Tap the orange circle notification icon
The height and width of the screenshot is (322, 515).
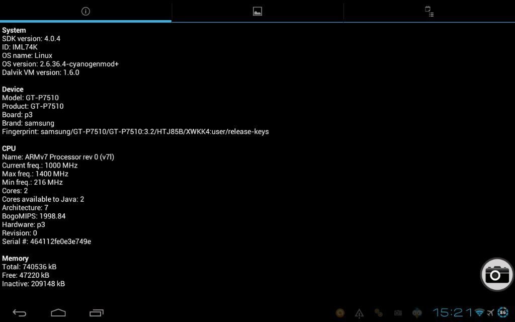pos(340,313)
